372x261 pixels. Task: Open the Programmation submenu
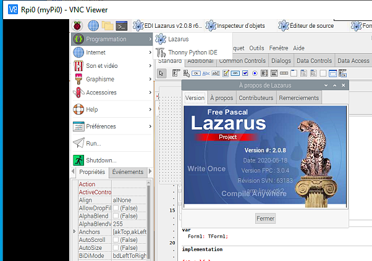(112, 39)
